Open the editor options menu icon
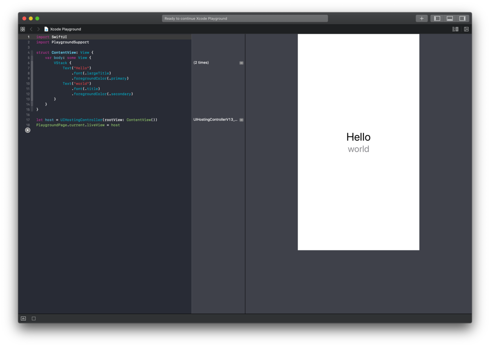This screenshot has height=347, width=490. tap(455, 29)
